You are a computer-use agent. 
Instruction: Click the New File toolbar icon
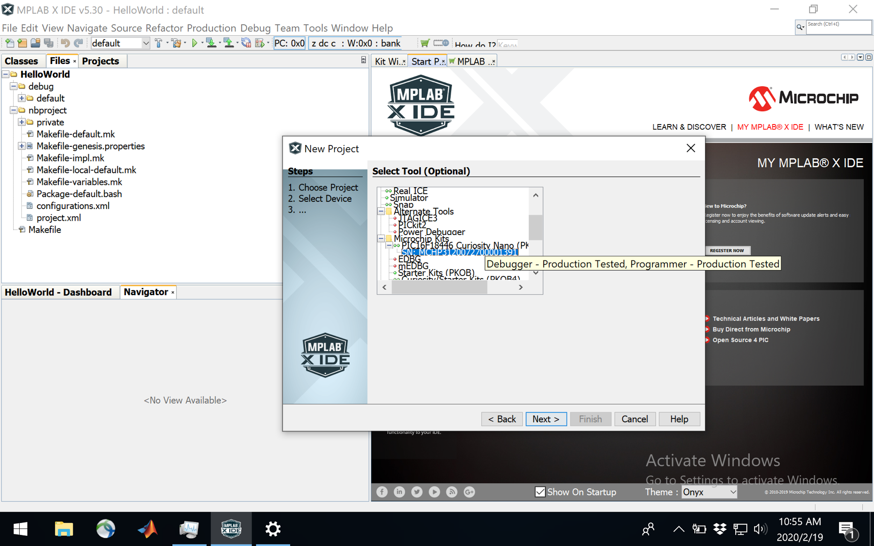tap(9, 43)
